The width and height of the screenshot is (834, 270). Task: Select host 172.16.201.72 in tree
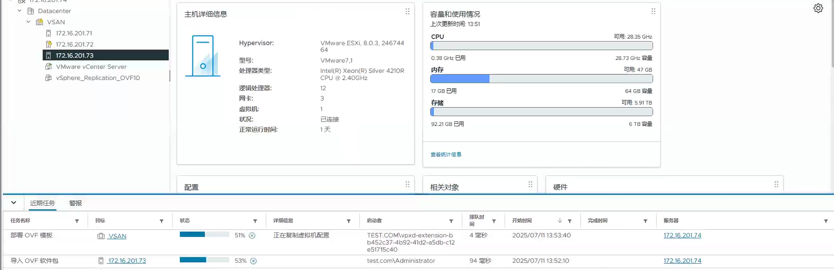[x=74, y=44]
